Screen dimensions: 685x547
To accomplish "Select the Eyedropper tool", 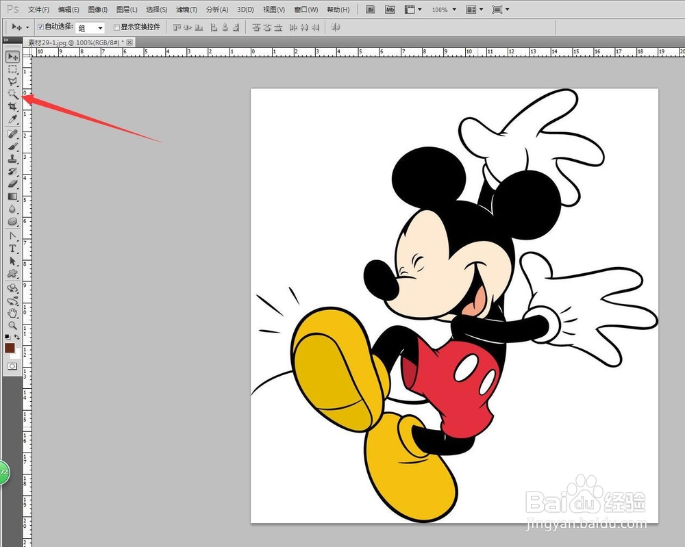I will tap(12, 119).
